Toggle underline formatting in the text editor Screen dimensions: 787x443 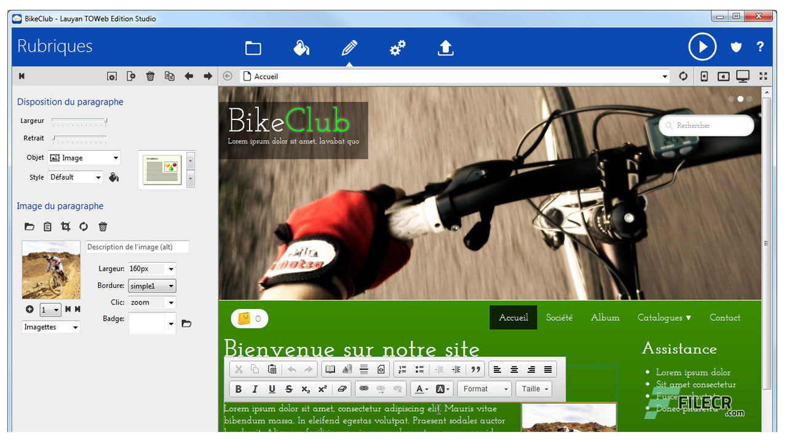click(272, 389)
